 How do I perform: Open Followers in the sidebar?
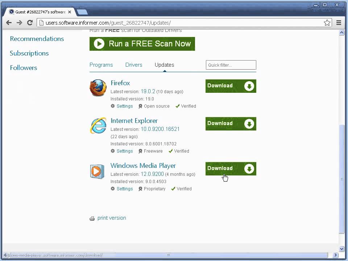24,68
